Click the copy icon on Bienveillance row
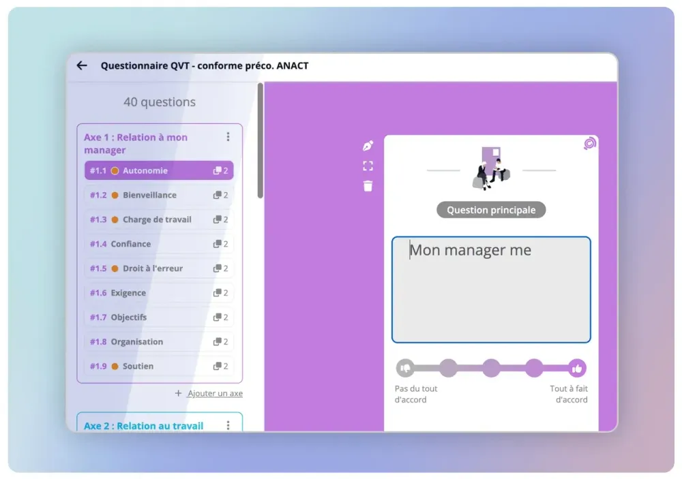The width and height of the screenshot is (682, 479). pyautogui.click(x=217, y=195)
